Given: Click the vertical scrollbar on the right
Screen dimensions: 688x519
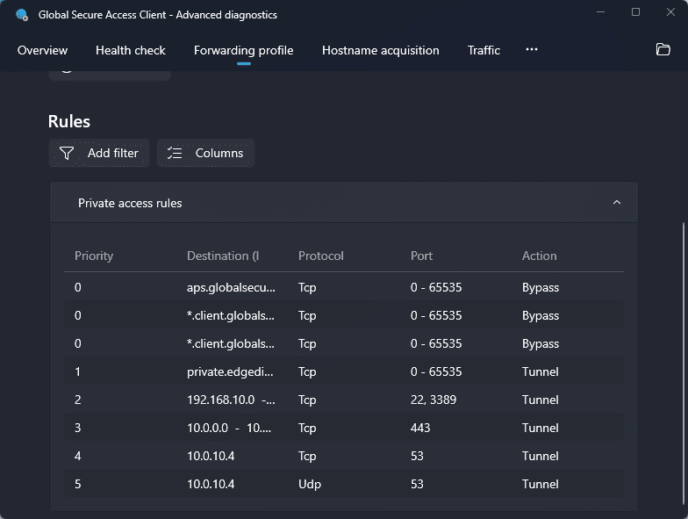Looking at the screenshot, I should tap(683, 364).
